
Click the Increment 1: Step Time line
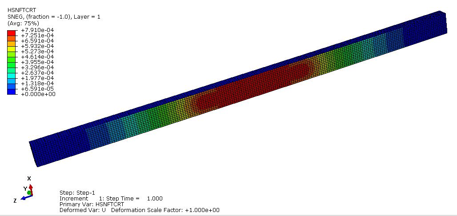pos(111,199)
